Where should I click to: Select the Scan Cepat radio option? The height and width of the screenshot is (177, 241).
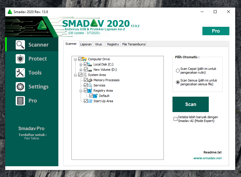(178, 70)
